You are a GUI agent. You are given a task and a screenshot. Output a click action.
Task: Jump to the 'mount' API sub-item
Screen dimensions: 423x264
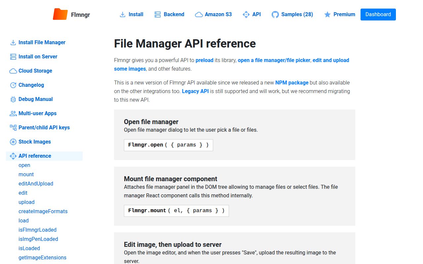(x=26, y=175)
